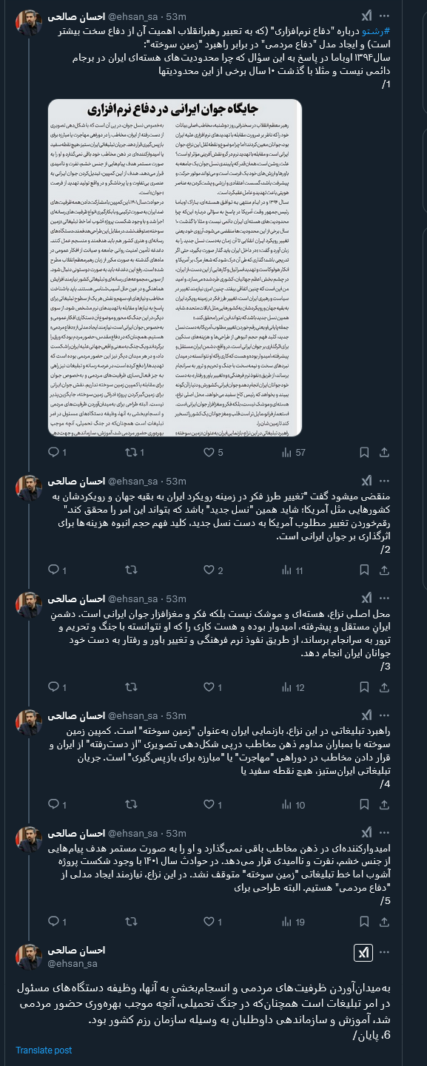Bookmark the first tweet
Viewport: 427px width, 1066px height.
click(x=364, y=451)
